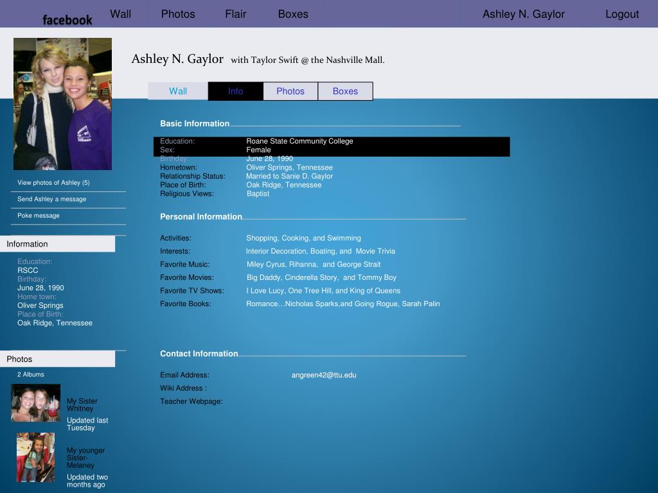Open My younger Sister Melaney album thumbnail
Screen dimensions: 658x493
(36, 457)
